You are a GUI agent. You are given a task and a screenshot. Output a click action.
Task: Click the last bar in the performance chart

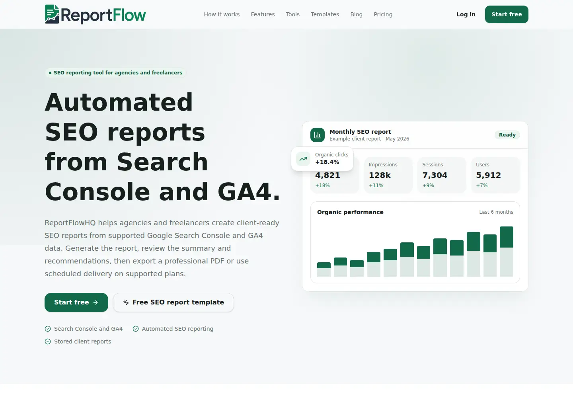507,252
